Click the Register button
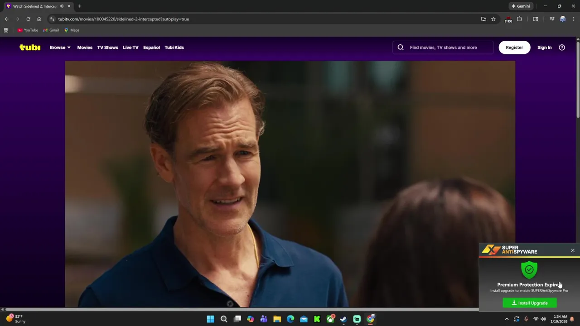Viewport: 580px width, 326px height. pos(514,47)
